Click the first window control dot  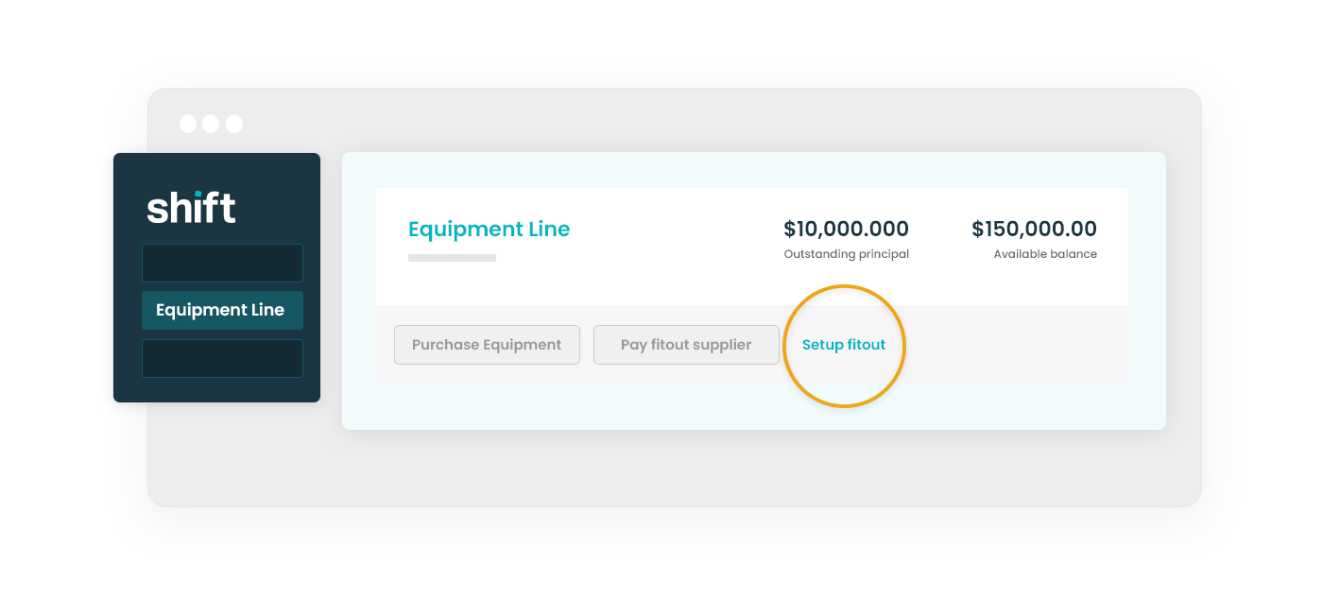tap(188, 124)
